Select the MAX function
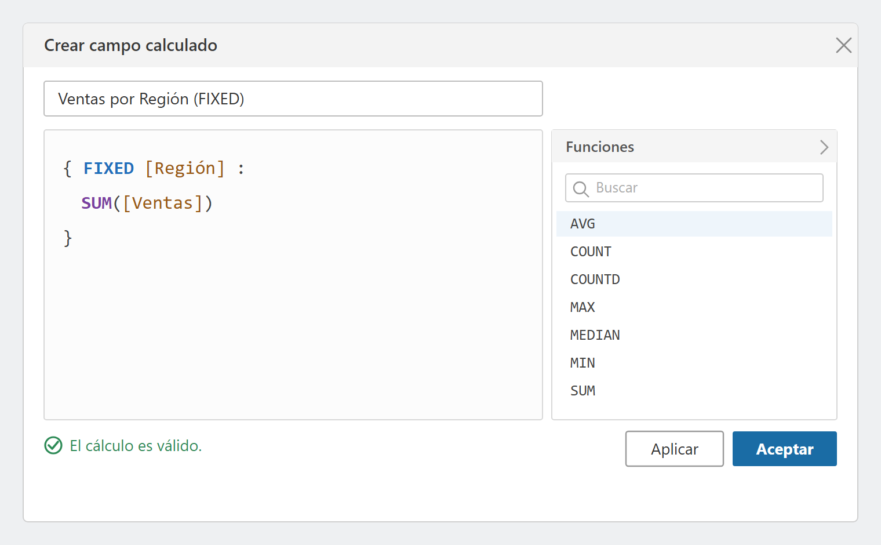This screenshot has width=881, height=545. 694,307
